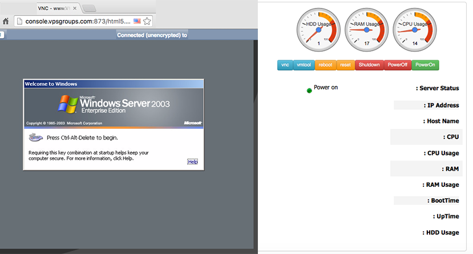Open a new browser tab
This screenshot has width=473, height=254.
coord(90,8)
